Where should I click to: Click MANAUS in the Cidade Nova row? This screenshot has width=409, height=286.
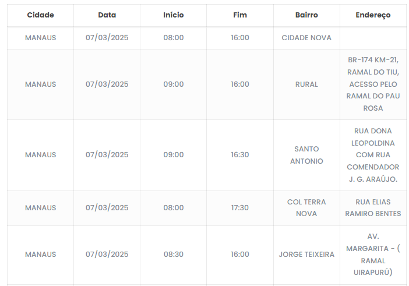tap(40, 38)
